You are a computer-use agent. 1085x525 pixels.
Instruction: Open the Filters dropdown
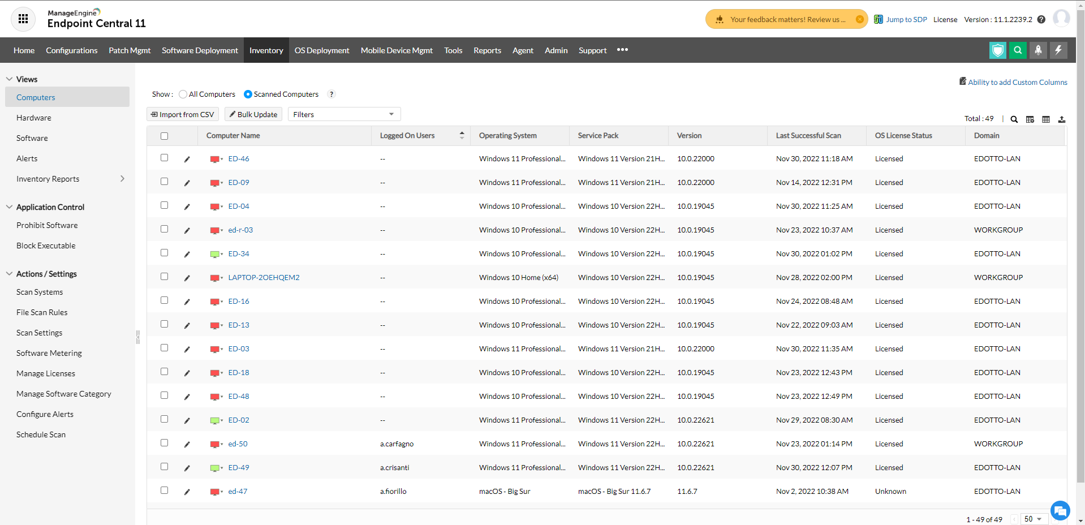pyautogui.click(x=344, y=114)
